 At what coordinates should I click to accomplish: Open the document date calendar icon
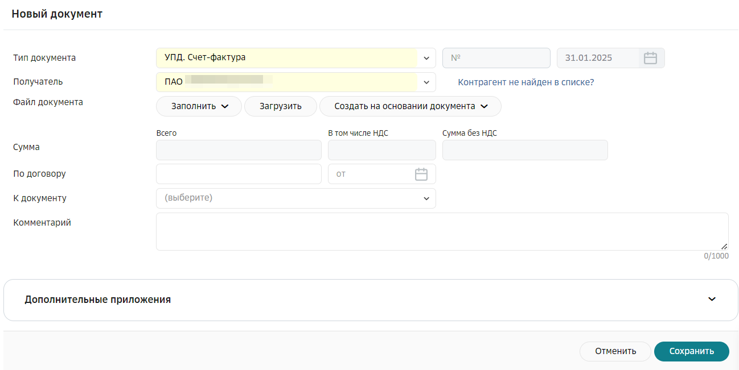click(650, 58)
